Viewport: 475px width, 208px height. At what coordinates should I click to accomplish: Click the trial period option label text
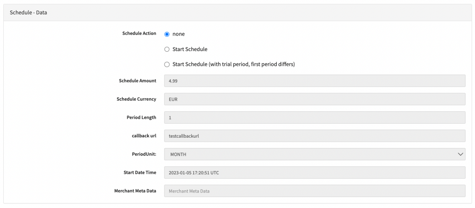(233, 64)
